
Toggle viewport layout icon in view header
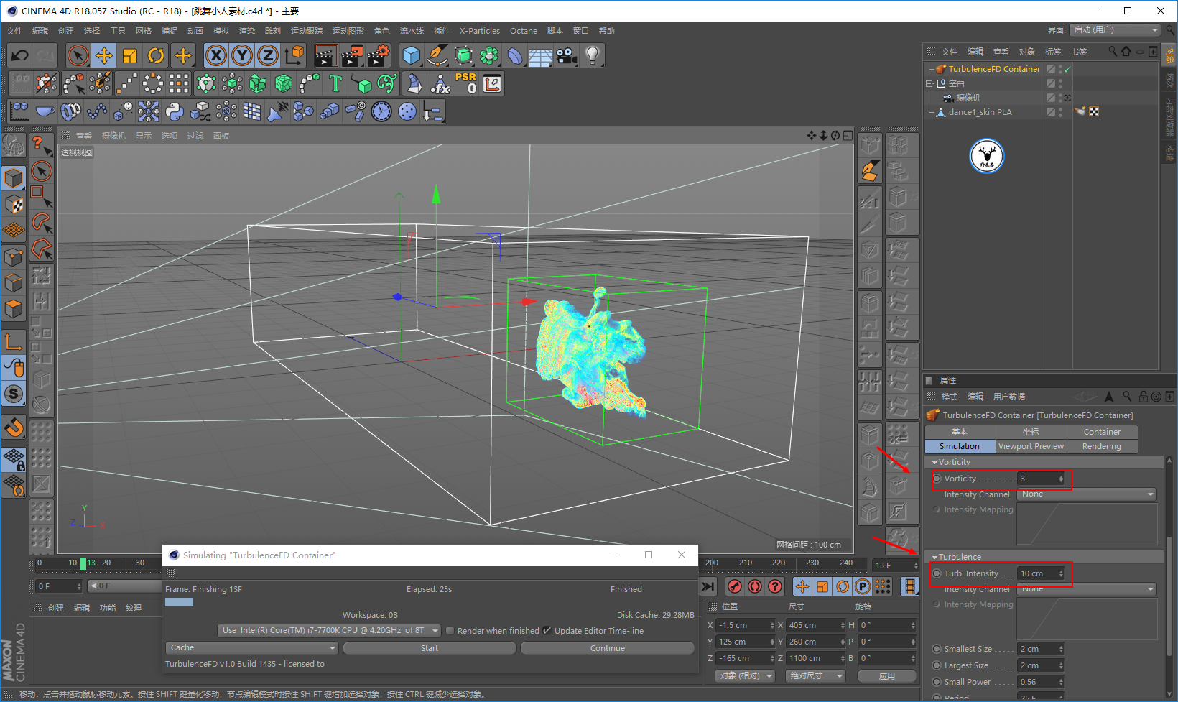point(848,135)
